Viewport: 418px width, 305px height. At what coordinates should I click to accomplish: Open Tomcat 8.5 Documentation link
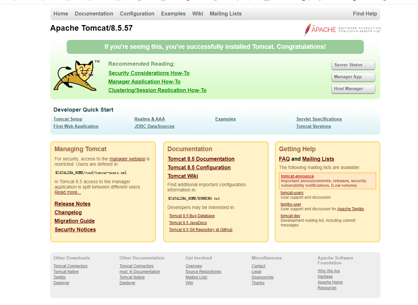[201, 159]
